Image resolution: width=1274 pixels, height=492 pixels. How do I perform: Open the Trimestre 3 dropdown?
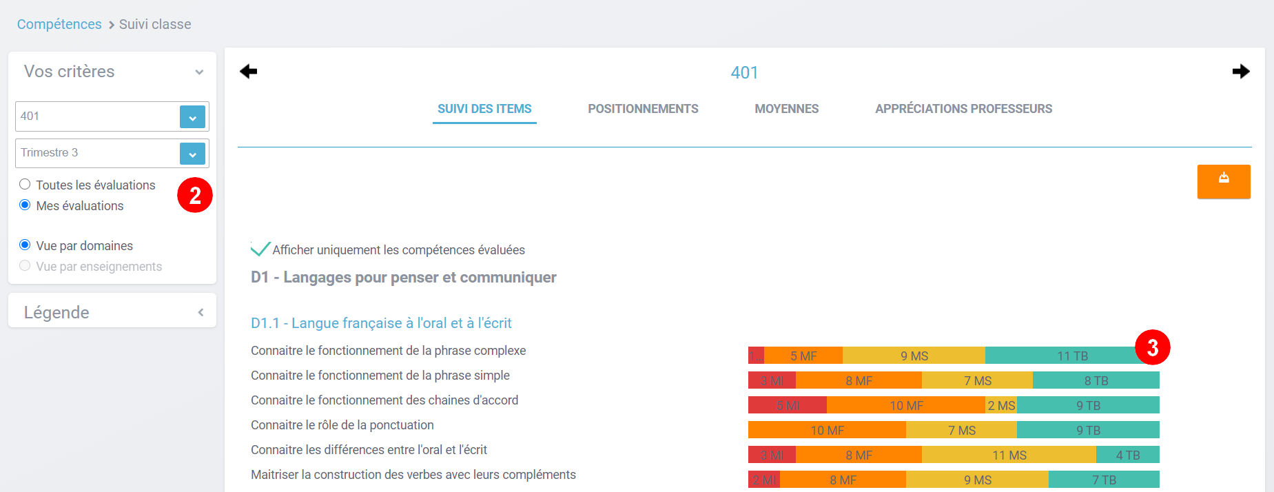click(x=192, y=154)
